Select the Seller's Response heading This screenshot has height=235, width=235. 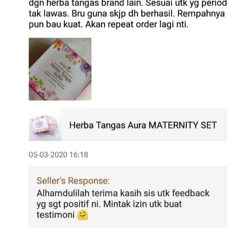tap(73, 181)
